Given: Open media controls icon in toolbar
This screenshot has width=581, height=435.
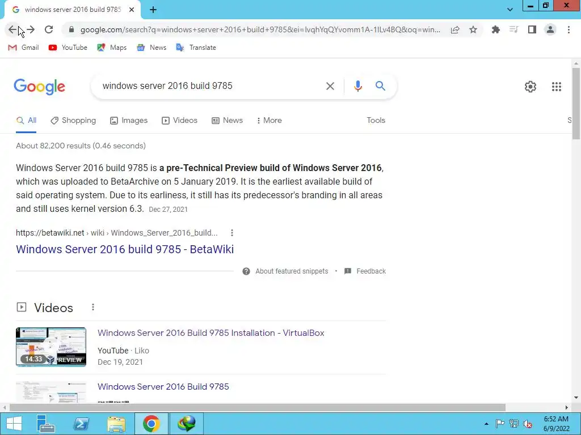Looking at the screenshot, I should point(513,29).
